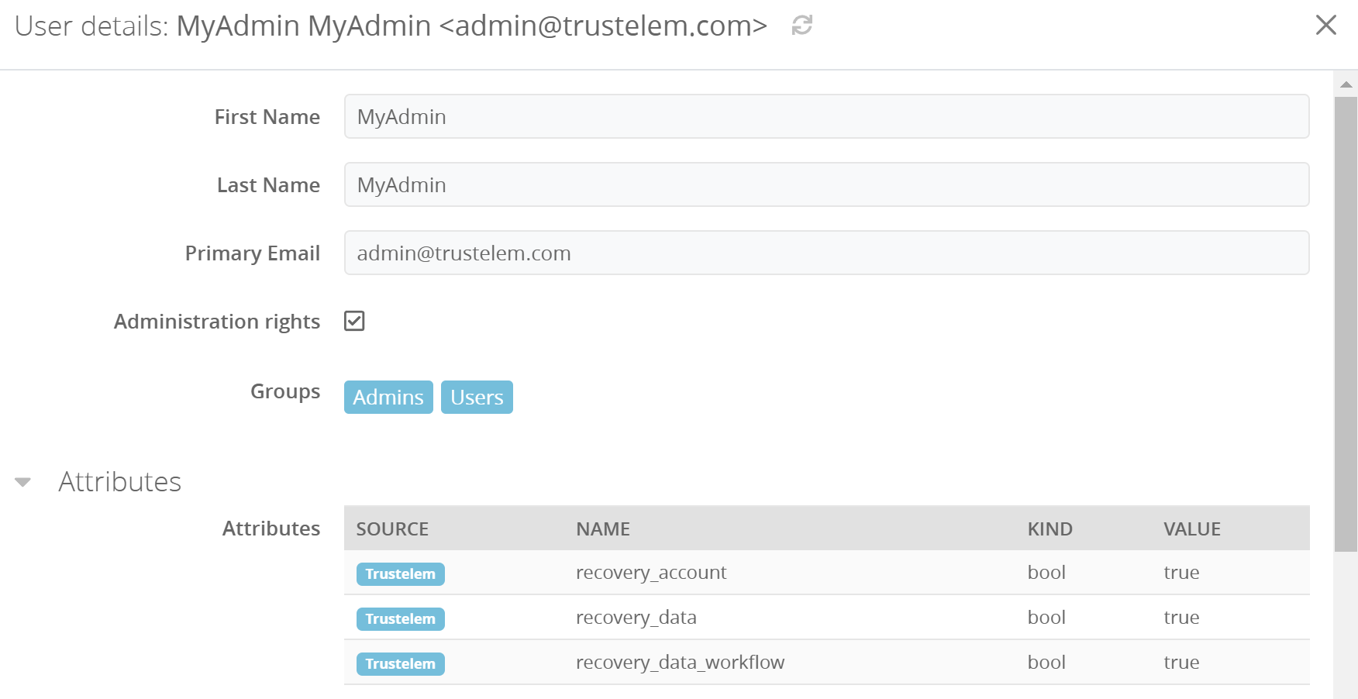Viewport: 1358px width, 699px height.
Task: Select the recovery_account attribute name
Action: click(x=651, y=573)
